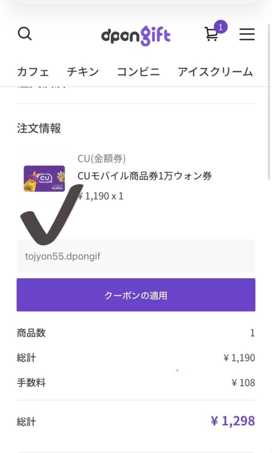Open the CUモバイル商品券1万ウォン券 product title
Screen dimensions: 272x453
[x=145, y=176]
